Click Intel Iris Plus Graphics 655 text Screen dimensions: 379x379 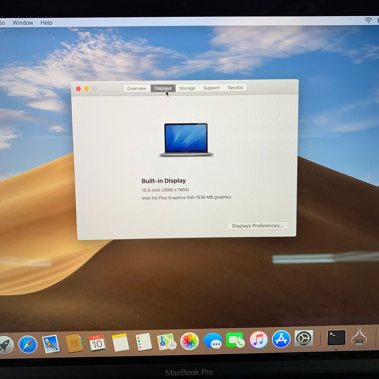click(x=187, y=198)
